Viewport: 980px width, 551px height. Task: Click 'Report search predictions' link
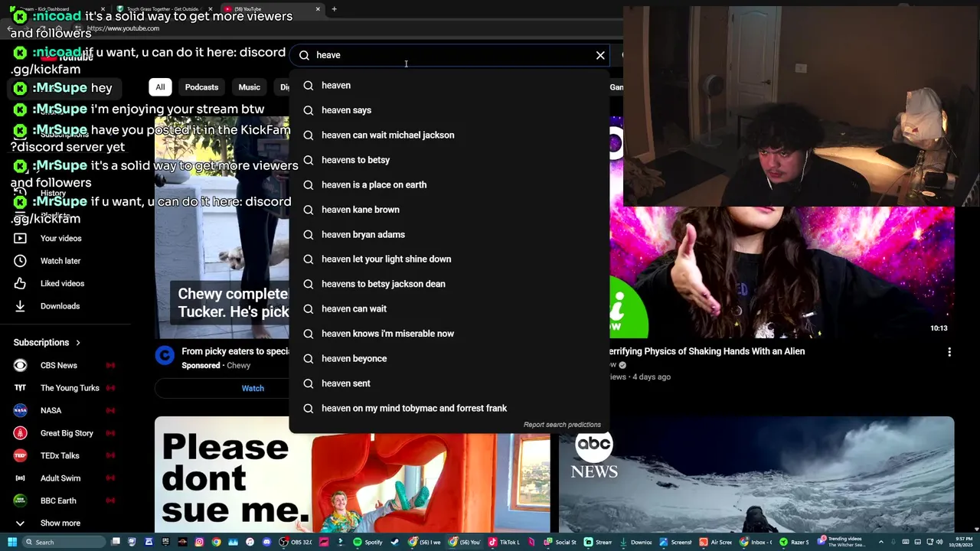pos(562,425)
